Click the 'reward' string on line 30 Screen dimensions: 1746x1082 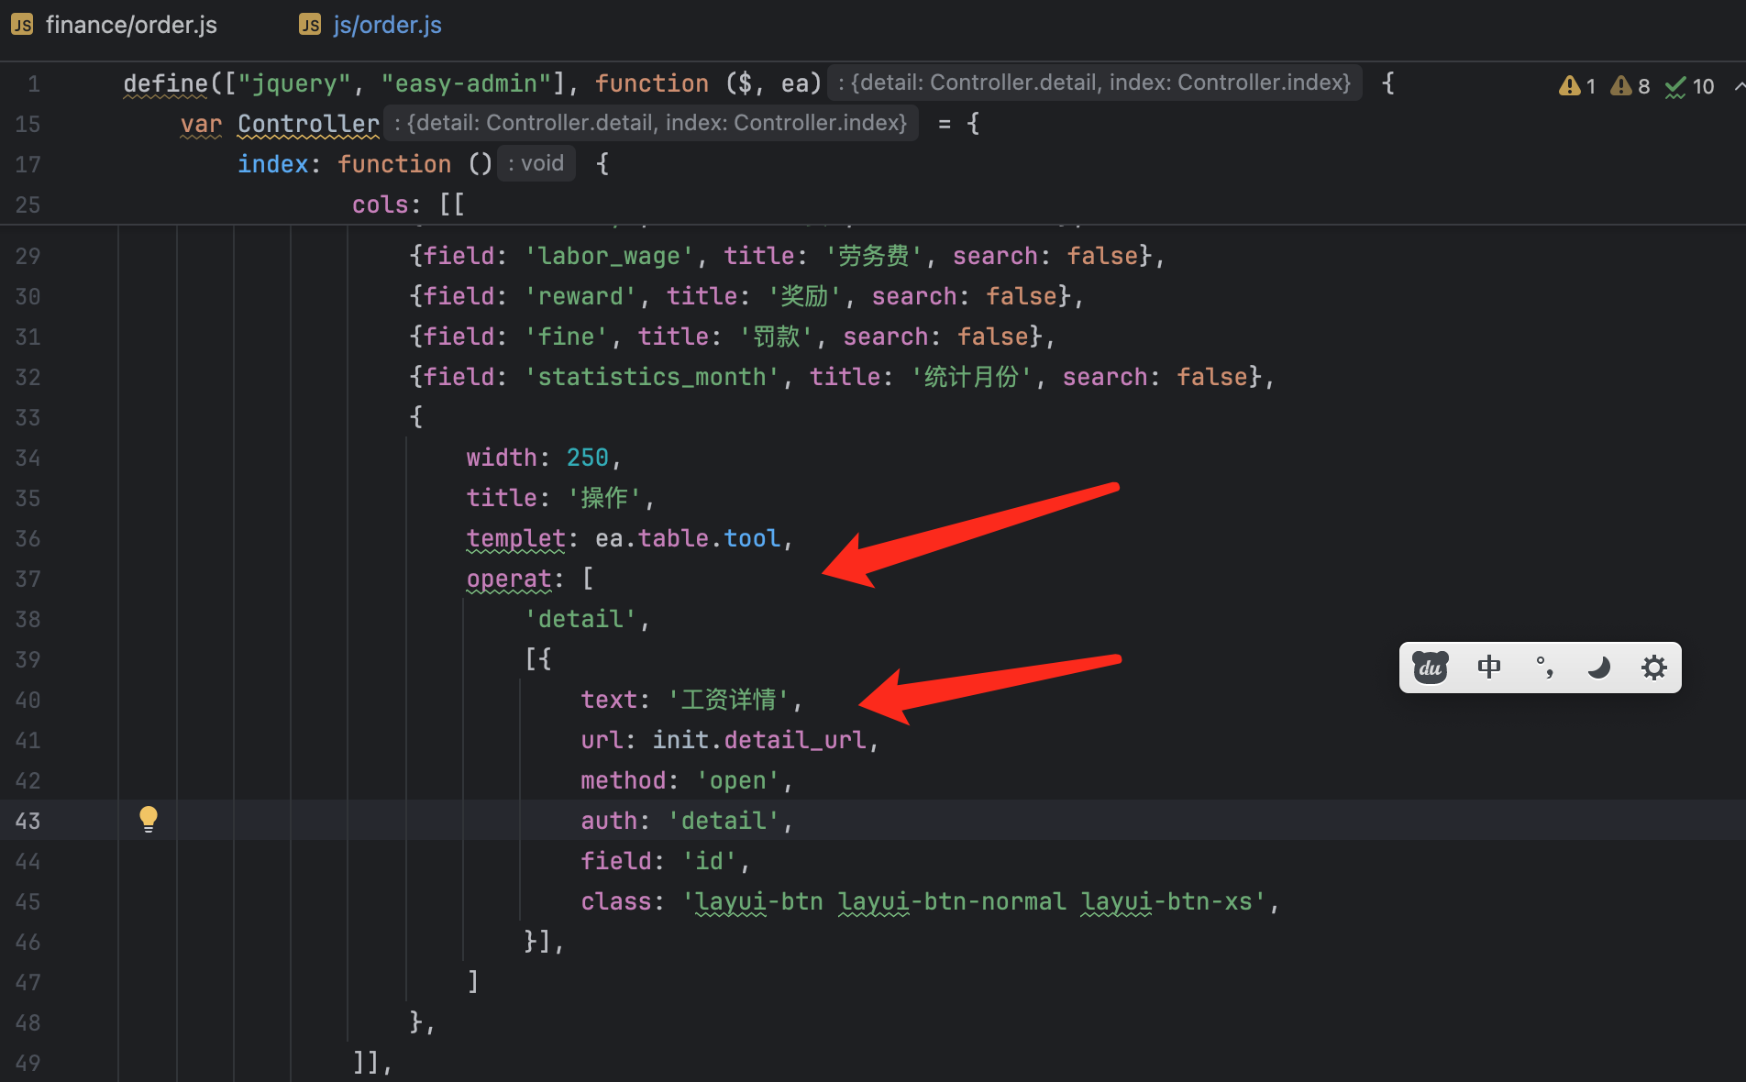click(x=580, y=296)
